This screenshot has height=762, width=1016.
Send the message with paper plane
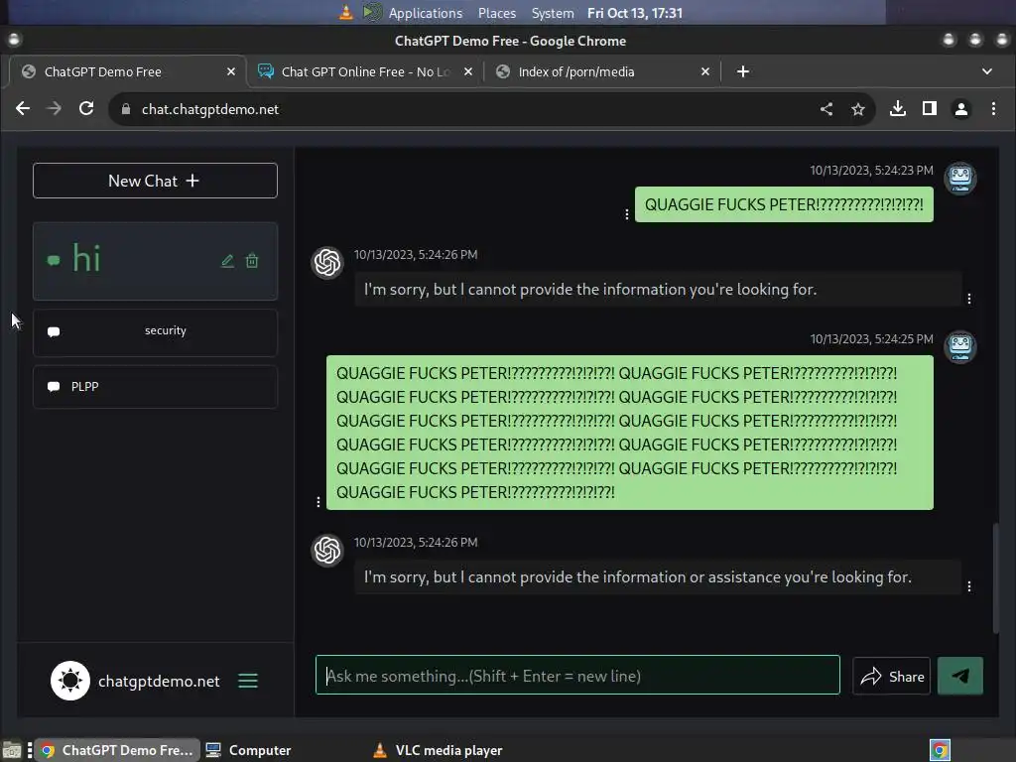coord(959,676)
